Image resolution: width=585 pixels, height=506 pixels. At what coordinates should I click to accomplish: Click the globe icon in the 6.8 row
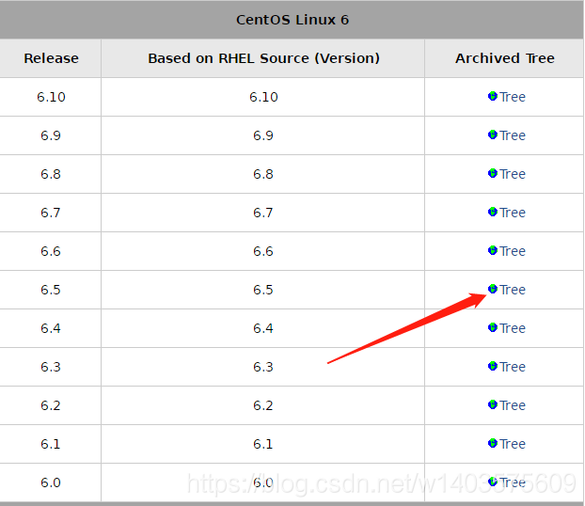tap(493, 173)
